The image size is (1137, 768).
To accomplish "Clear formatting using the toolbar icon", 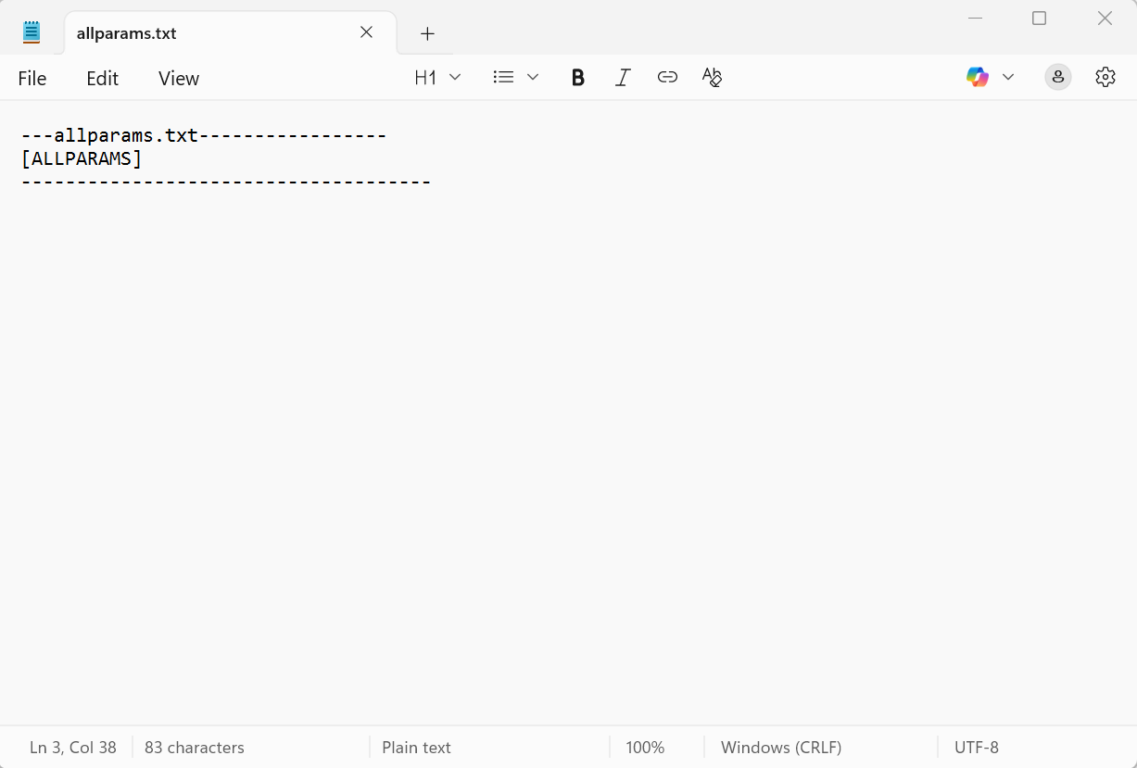I will coord(712,78).
